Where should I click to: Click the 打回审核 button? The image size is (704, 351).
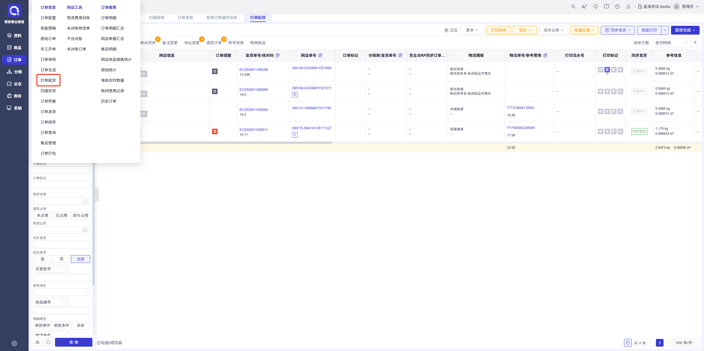pyautogui.click(x=498, y=30)
